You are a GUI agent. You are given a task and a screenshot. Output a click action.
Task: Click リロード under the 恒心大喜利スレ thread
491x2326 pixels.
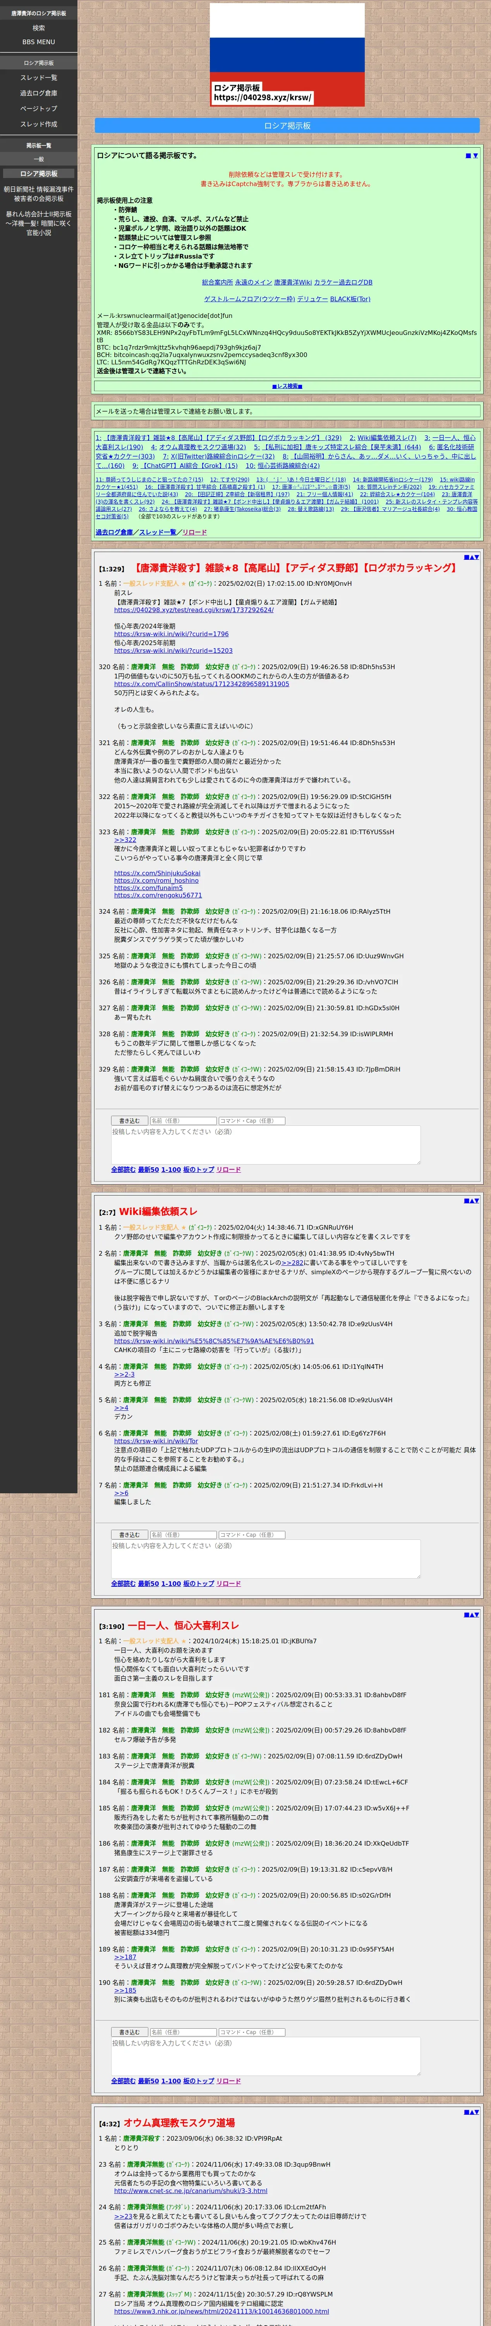tap(228, 2081)
